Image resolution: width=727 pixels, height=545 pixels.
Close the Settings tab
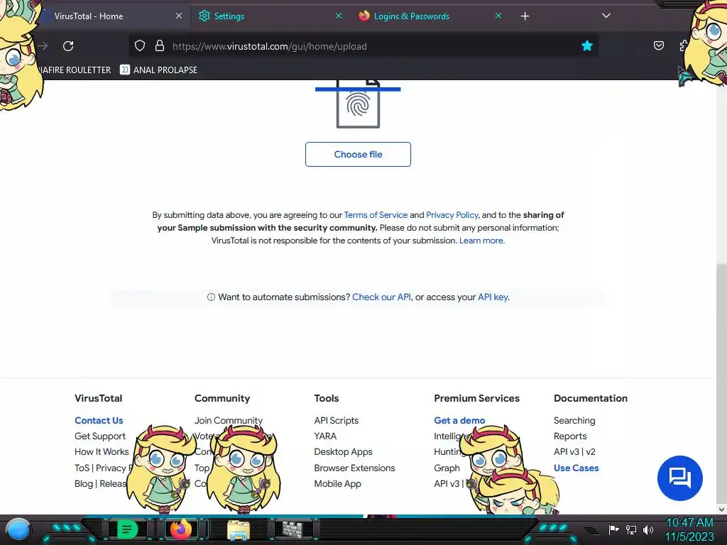339,16
